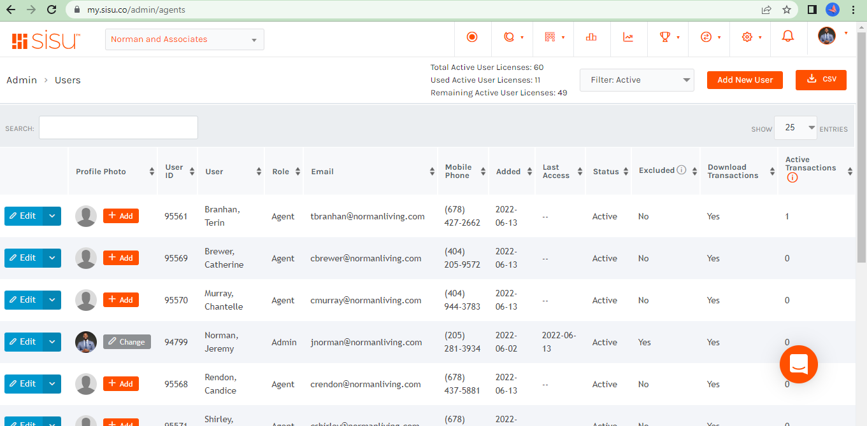Click the Excluded column info icon
This screenshot has height=426, width=867.
681,170
